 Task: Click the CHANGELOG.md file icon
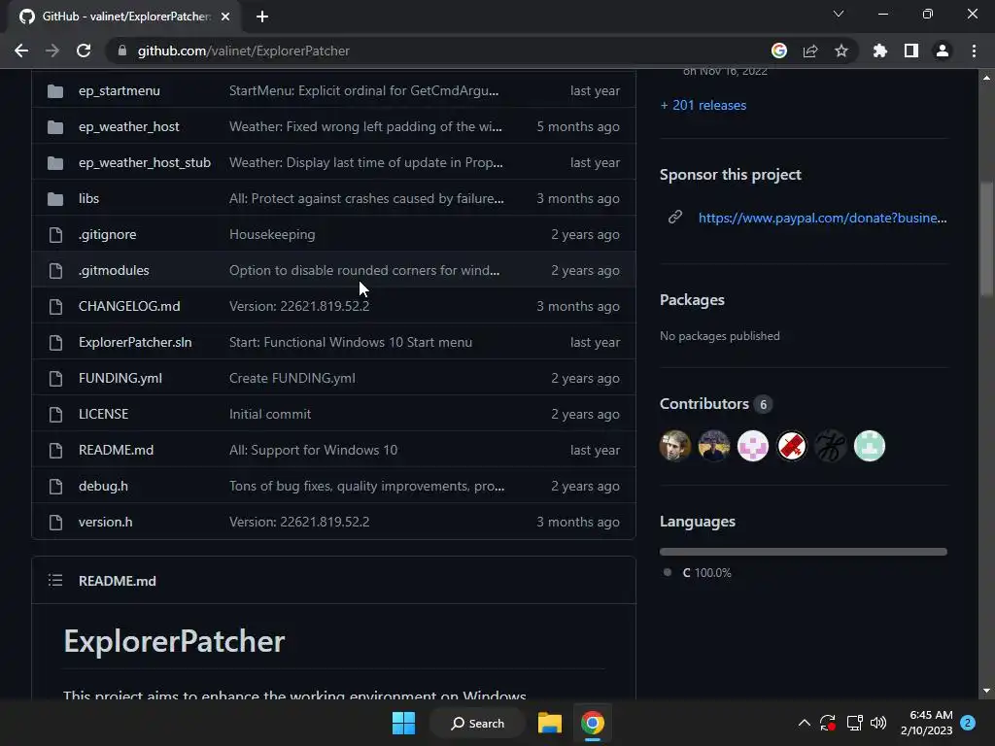tap(55, 306)
